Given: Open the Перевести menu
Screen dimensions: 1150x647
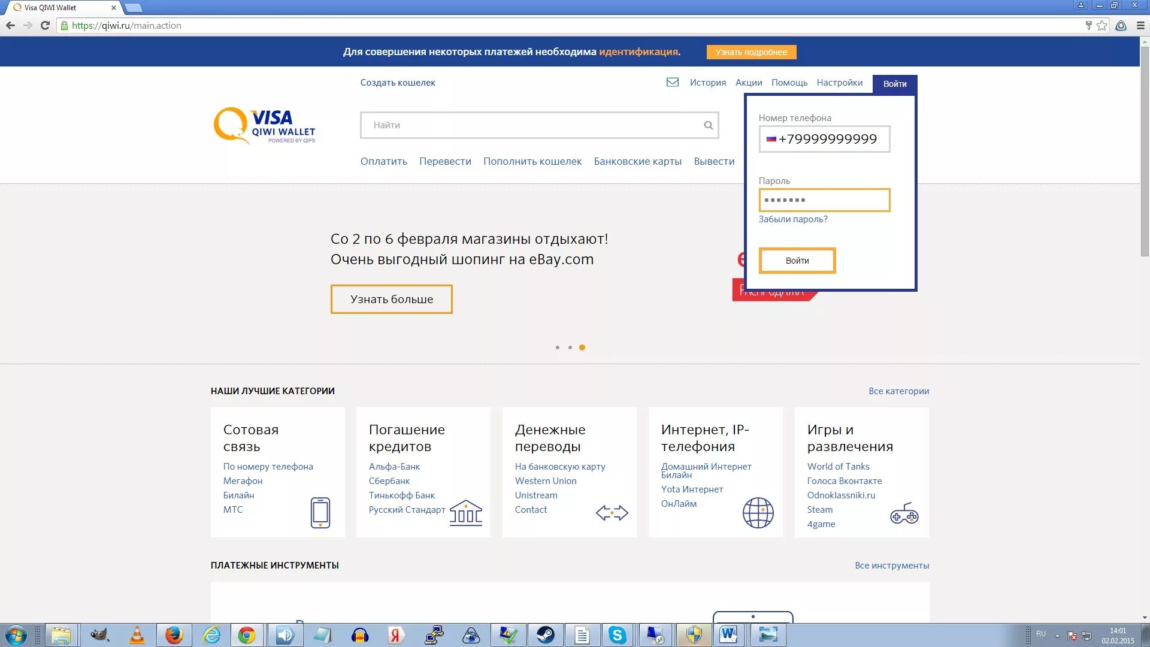Looking at the screenshot, I should (445, 161).
